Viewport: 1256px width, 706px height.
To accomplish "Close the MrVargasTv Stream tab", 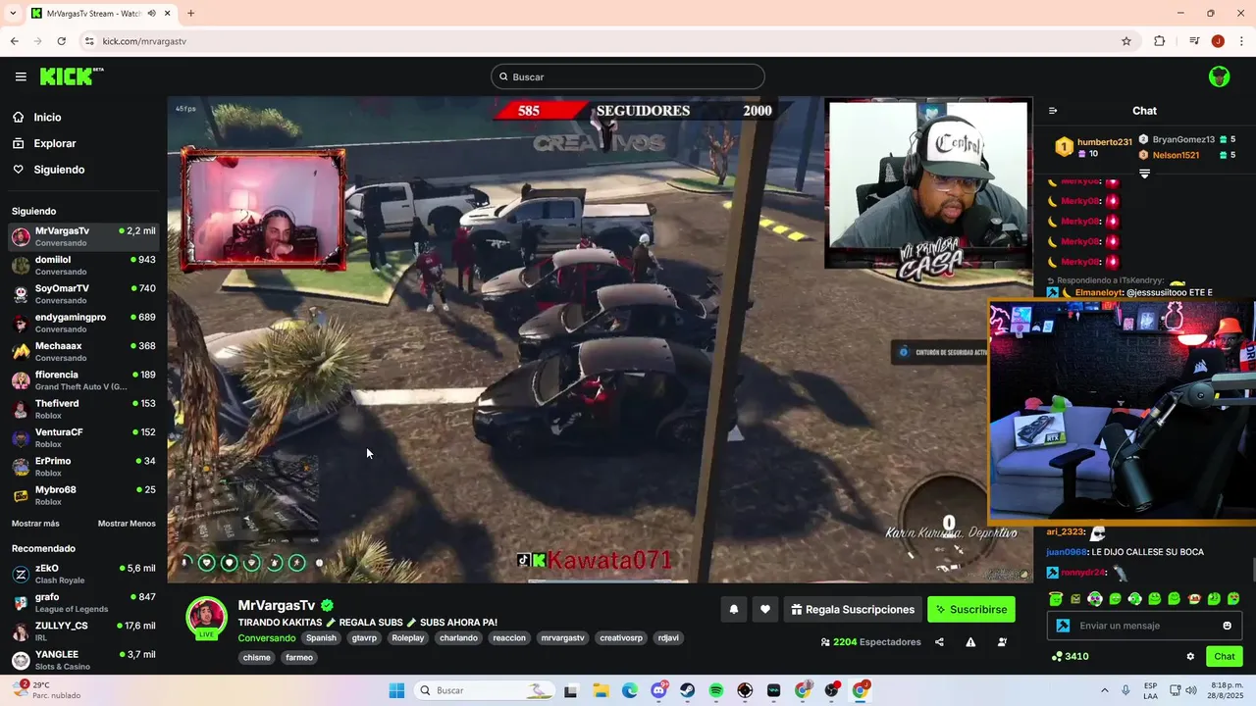I will pos(168,13).
